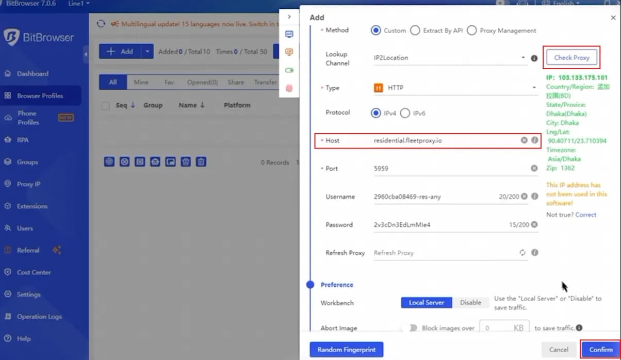621x360 pixels.
Task: Open the dropdown arrow next to Add button
Action: coord(147,52)
